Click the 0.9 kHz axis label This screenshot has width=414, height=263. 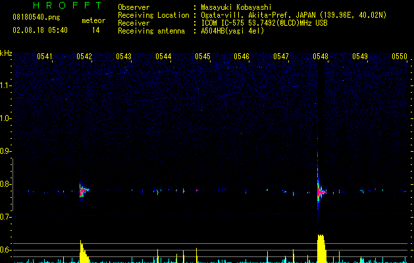pyautogui.click(x=6, y=151)
